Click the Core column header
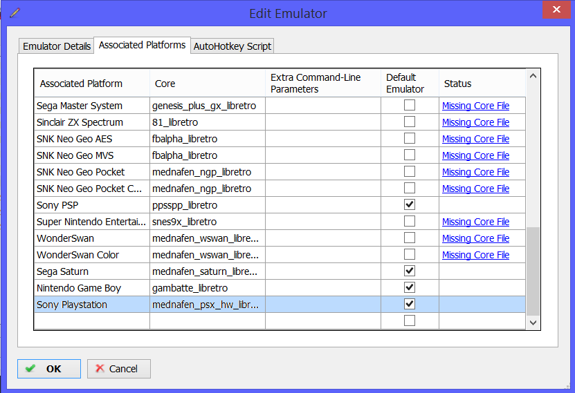The height and width of the screenshot is (393, 575). pos(208,84)
